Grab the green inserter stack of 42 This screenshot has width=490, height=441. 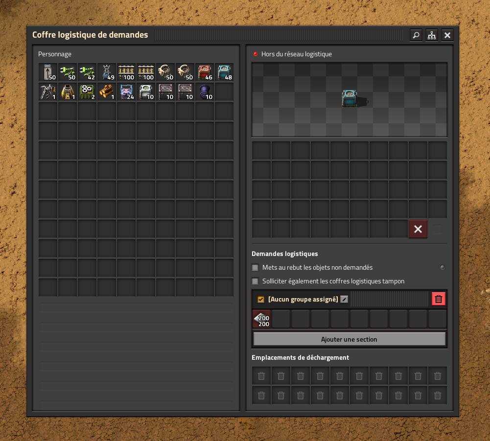tap(87, 72)
